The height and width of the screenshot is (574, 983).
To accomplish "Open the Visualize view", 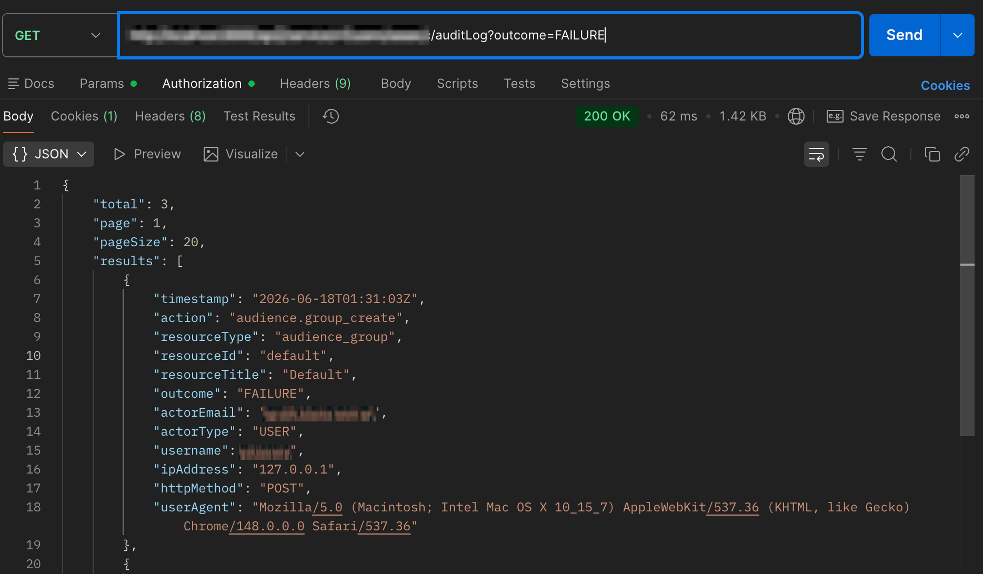I will (x=241, y=154).
